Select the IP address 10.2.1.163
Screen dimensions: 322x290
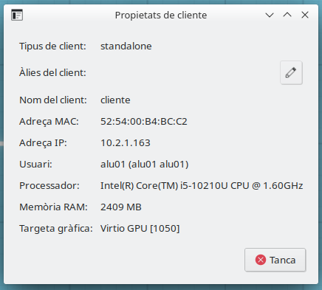126,143
